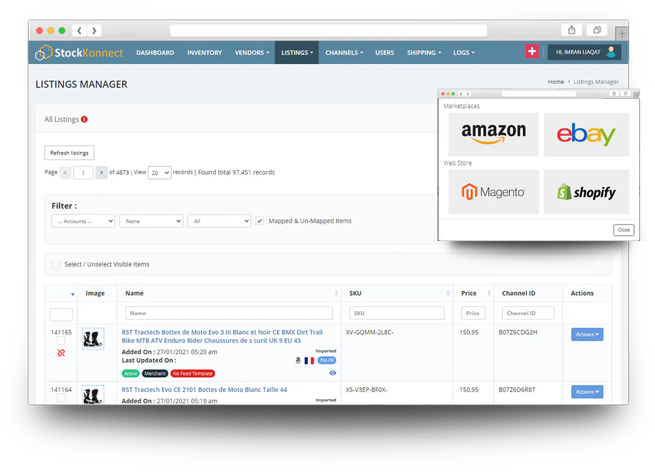
Task: Click the browser address bar
Action: tap(328, 31)
